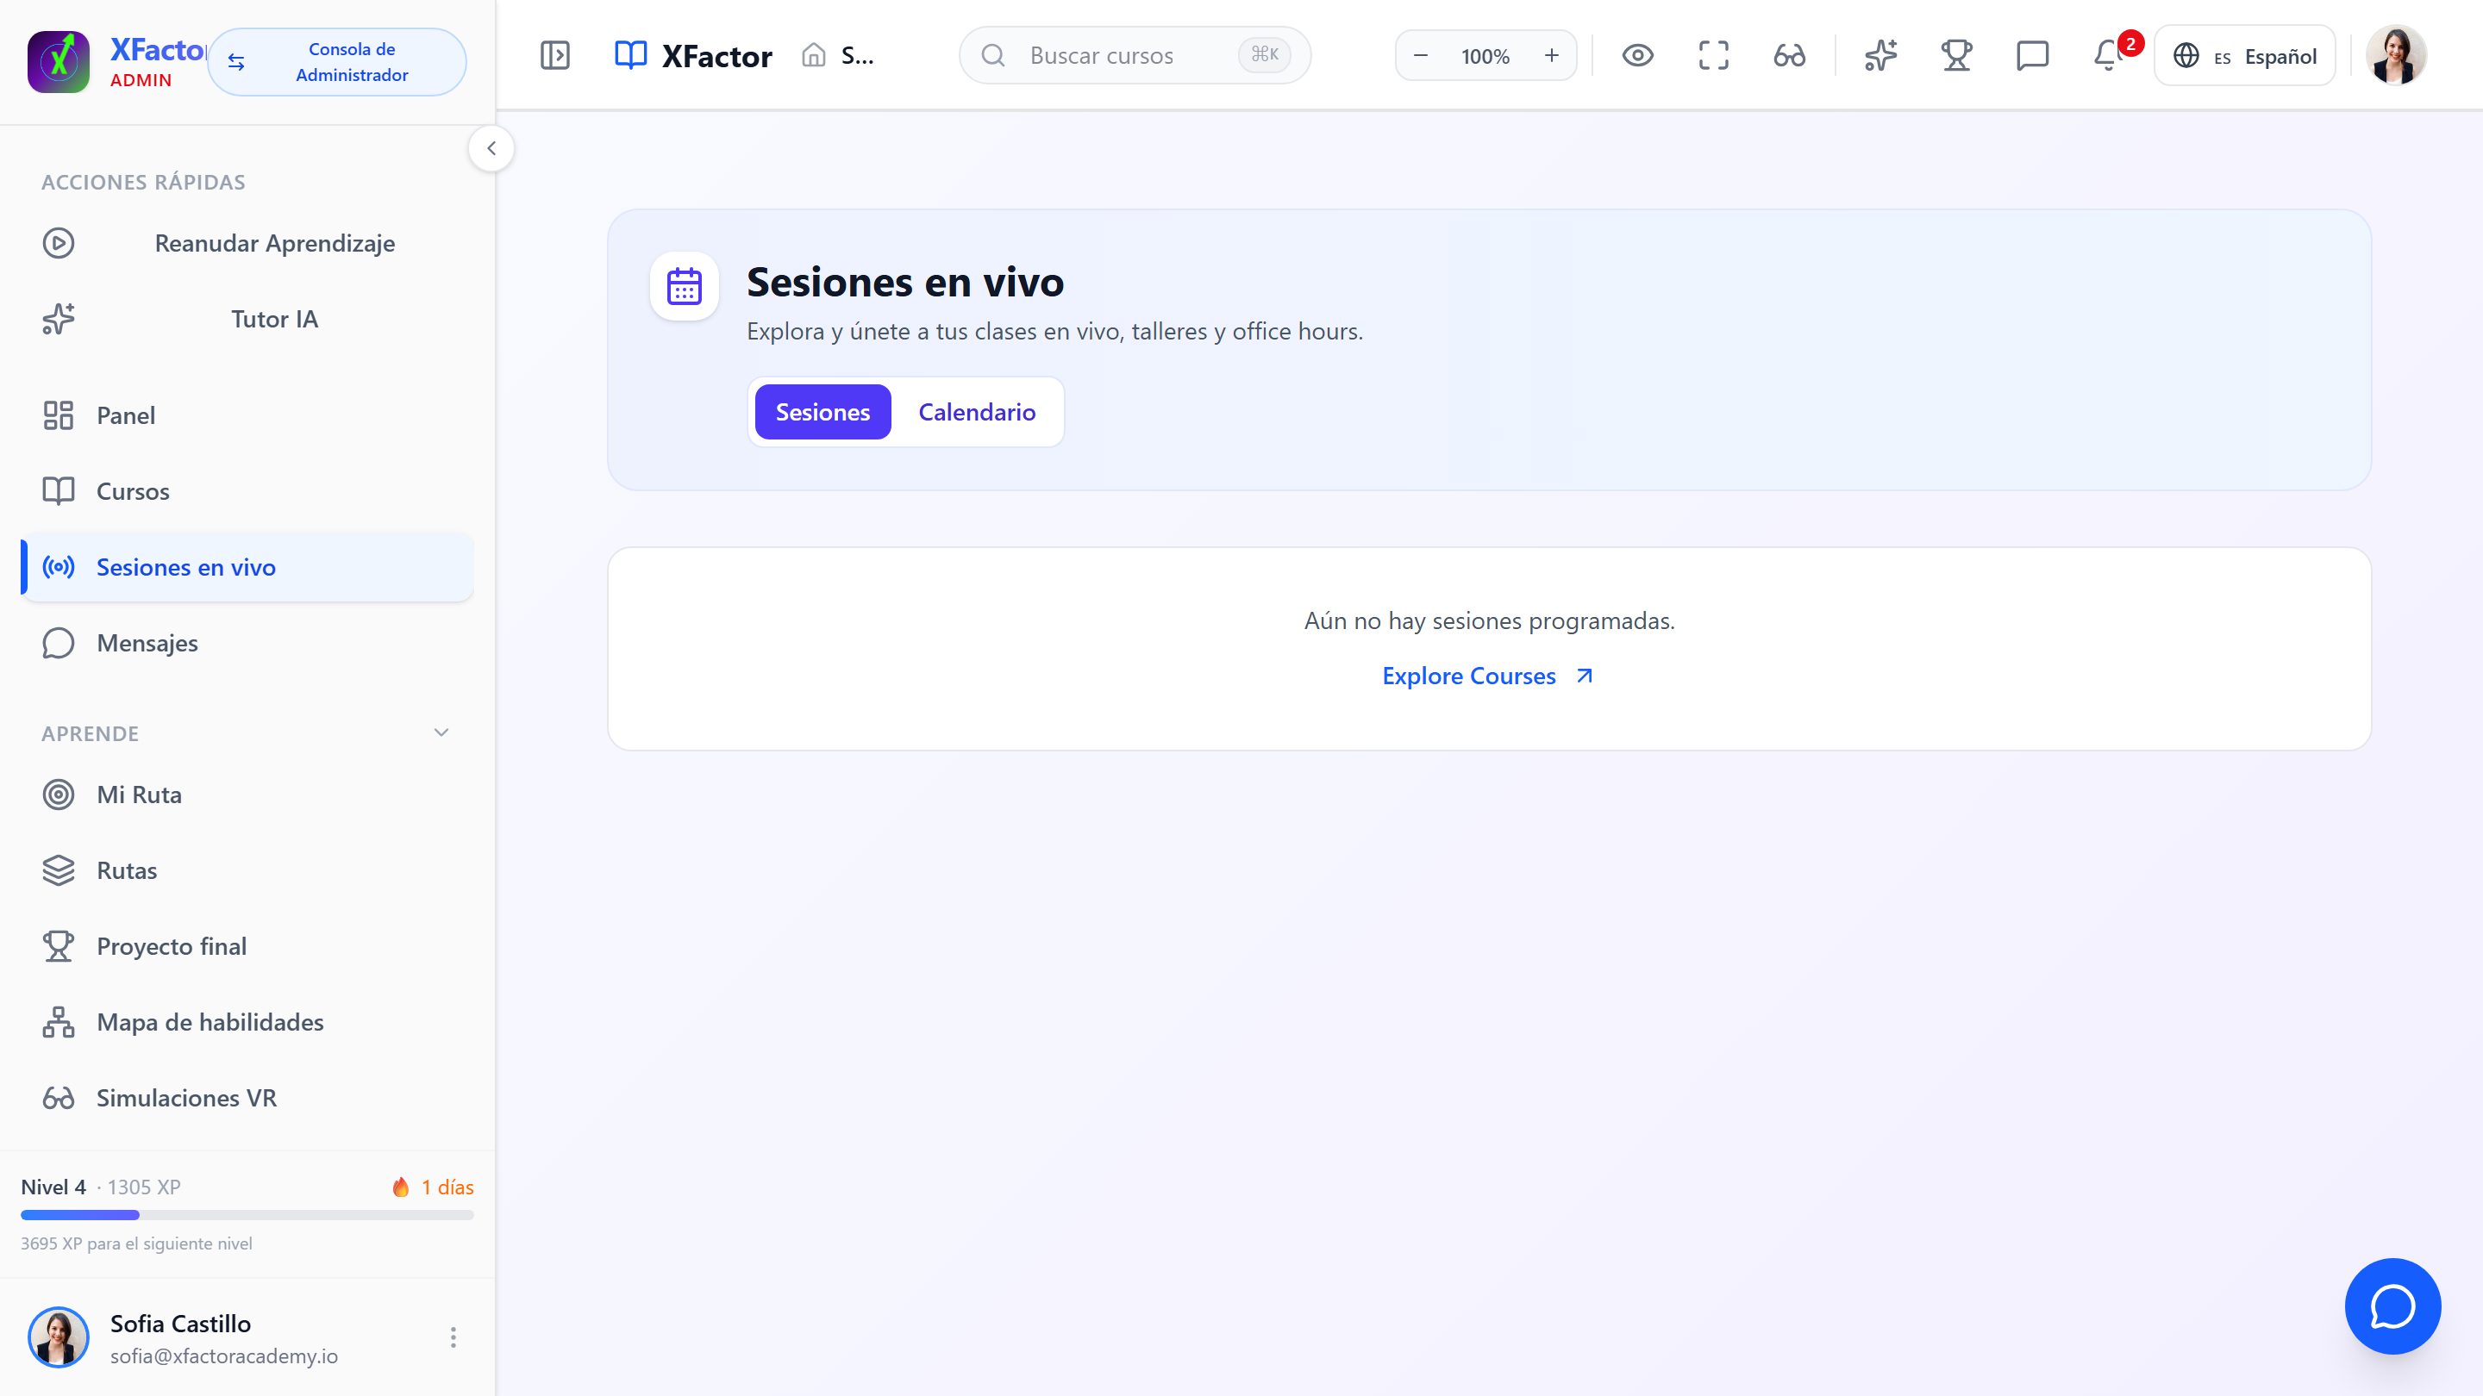Toggle sidebar panel icon in top bar

coord(555,56)
